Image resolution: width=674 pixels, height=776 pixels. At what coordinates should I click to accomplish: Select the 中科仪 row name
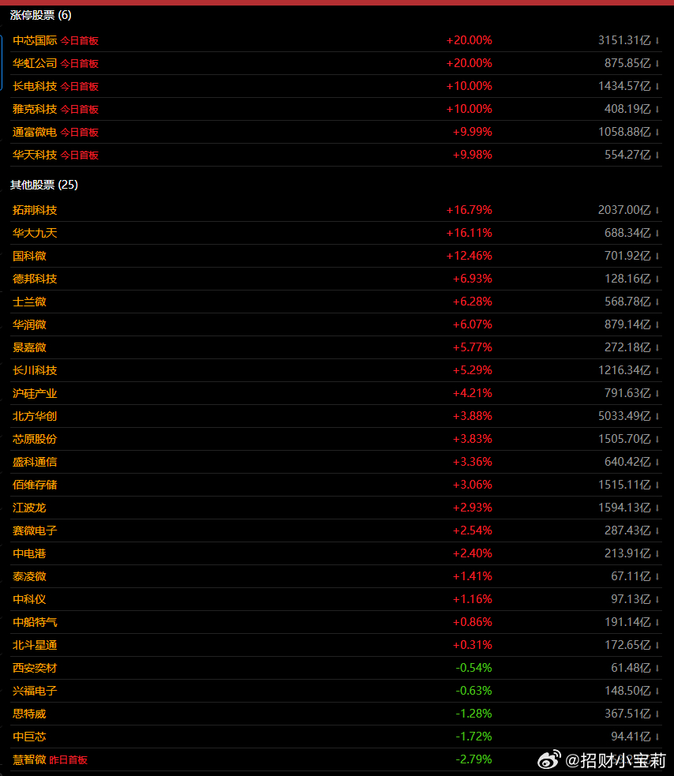coord(29,599)
